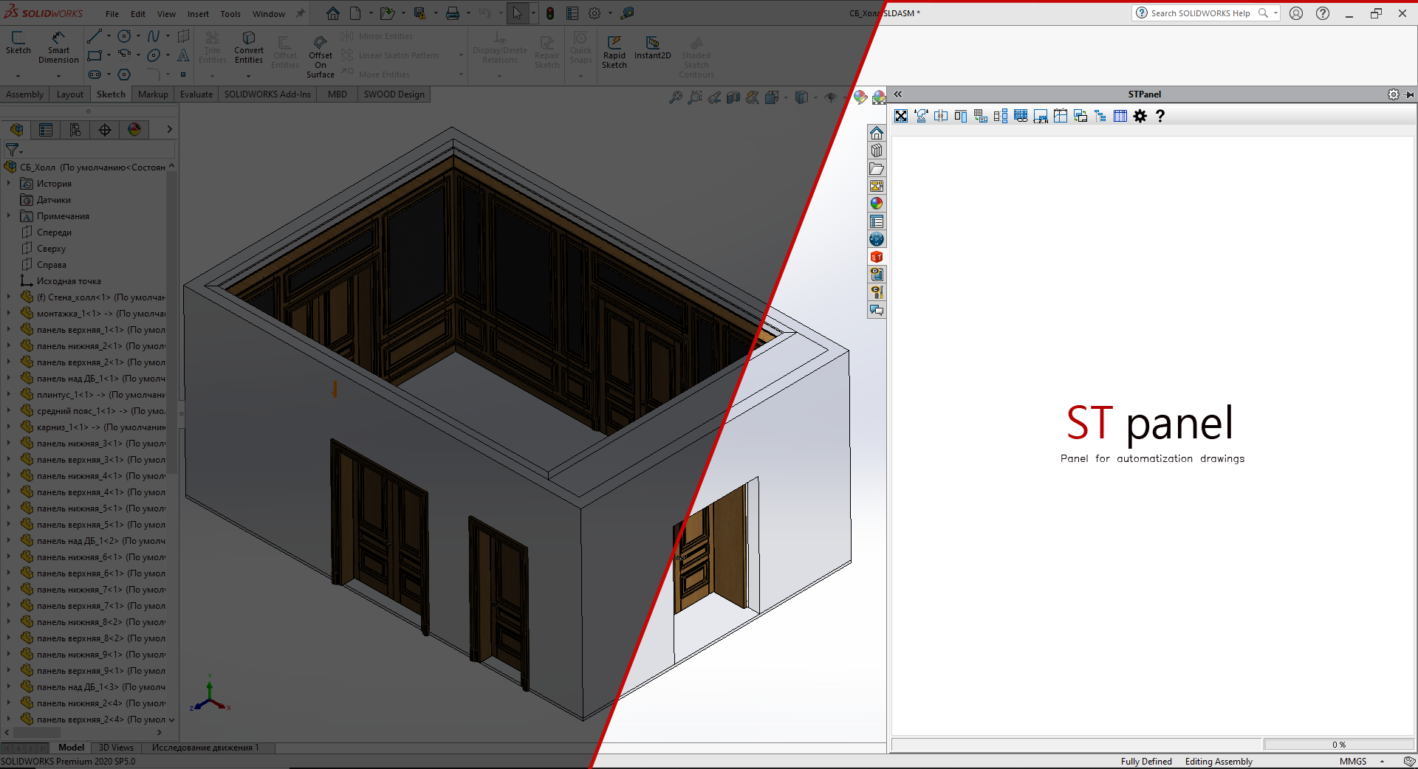
Task: Collapse STPanel using double-chevron button
Action: tap(898, 94)
